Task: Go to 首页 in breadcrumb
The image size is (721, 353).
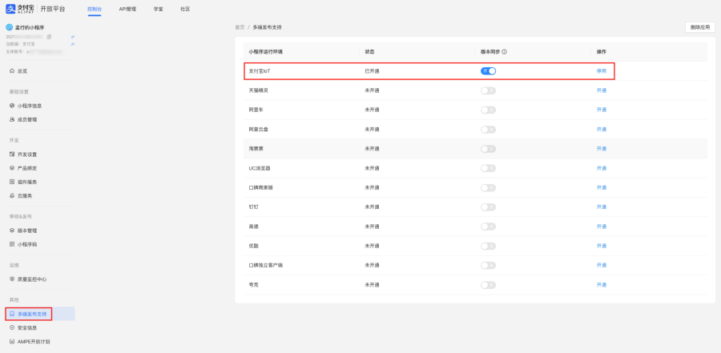Action: (240, 27)
